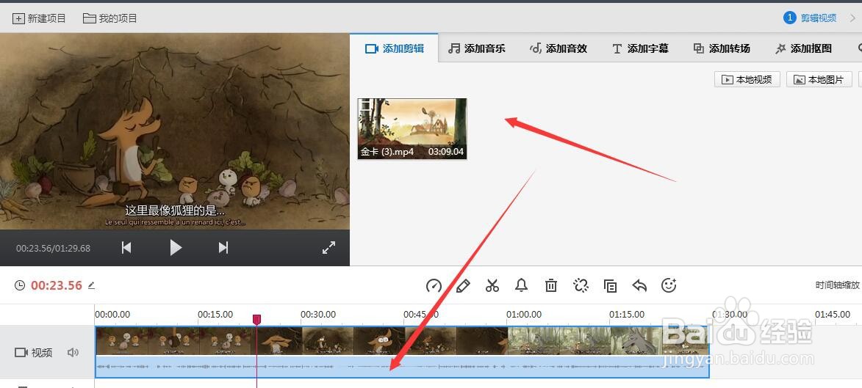Split clip with scissors tool
This screenshot has height=388, width=862.
tap(492, 285)
